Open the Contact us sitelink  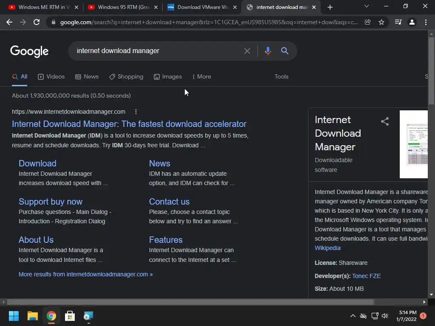point(169,202)
